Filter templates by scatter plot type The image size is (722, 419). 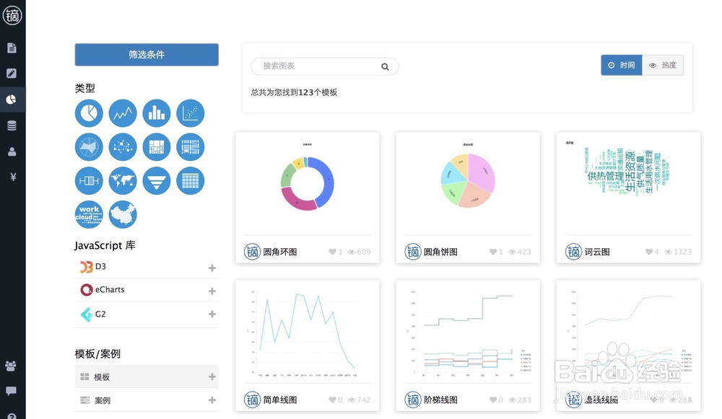[x=190, y=113]
